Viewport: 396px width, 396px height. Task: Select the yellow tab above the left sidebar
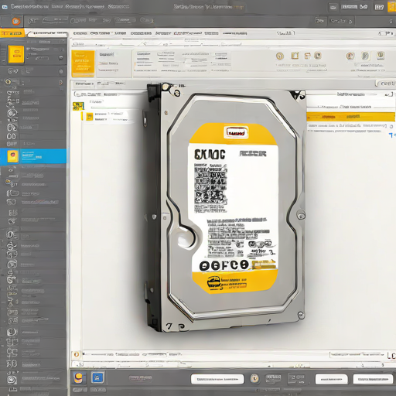pyautogui.click(x=12, y=33)
